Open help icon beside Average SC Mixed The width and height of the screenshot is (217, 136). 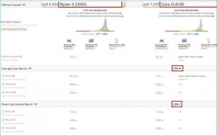14,76
